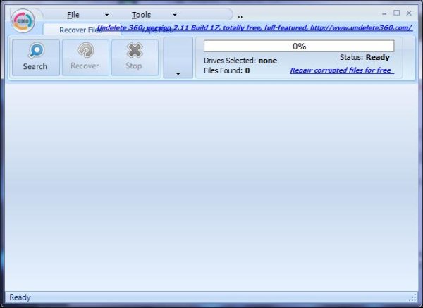Close the Undelete 360 window
The height and width of the screenshot is (308, 423).
click(x=409, y=13)
